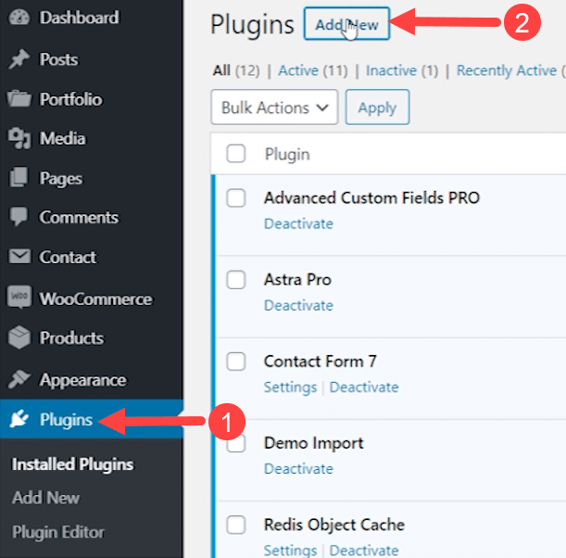Open Installed Plugins submenu item
Image resolution: width=566 pixels, height=558 pixels.
click(x=72, y=464)
